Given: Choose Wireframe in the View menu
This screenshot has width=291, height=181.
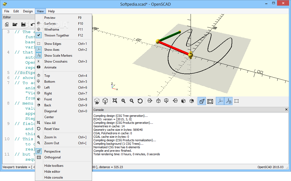Looking at the screenshot, I should (x=63, y=30).
